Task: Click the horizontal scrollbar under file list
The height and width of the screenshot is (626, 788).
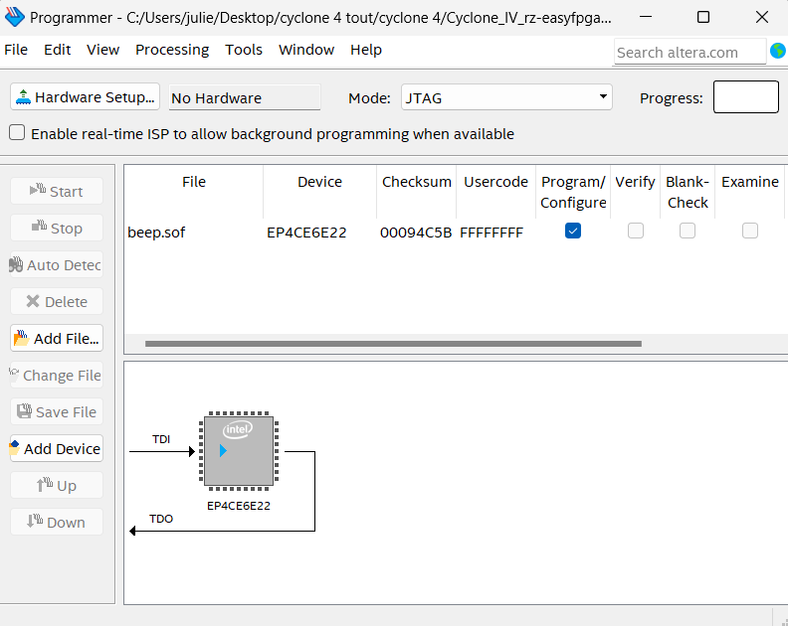Action: click(393, 345)
